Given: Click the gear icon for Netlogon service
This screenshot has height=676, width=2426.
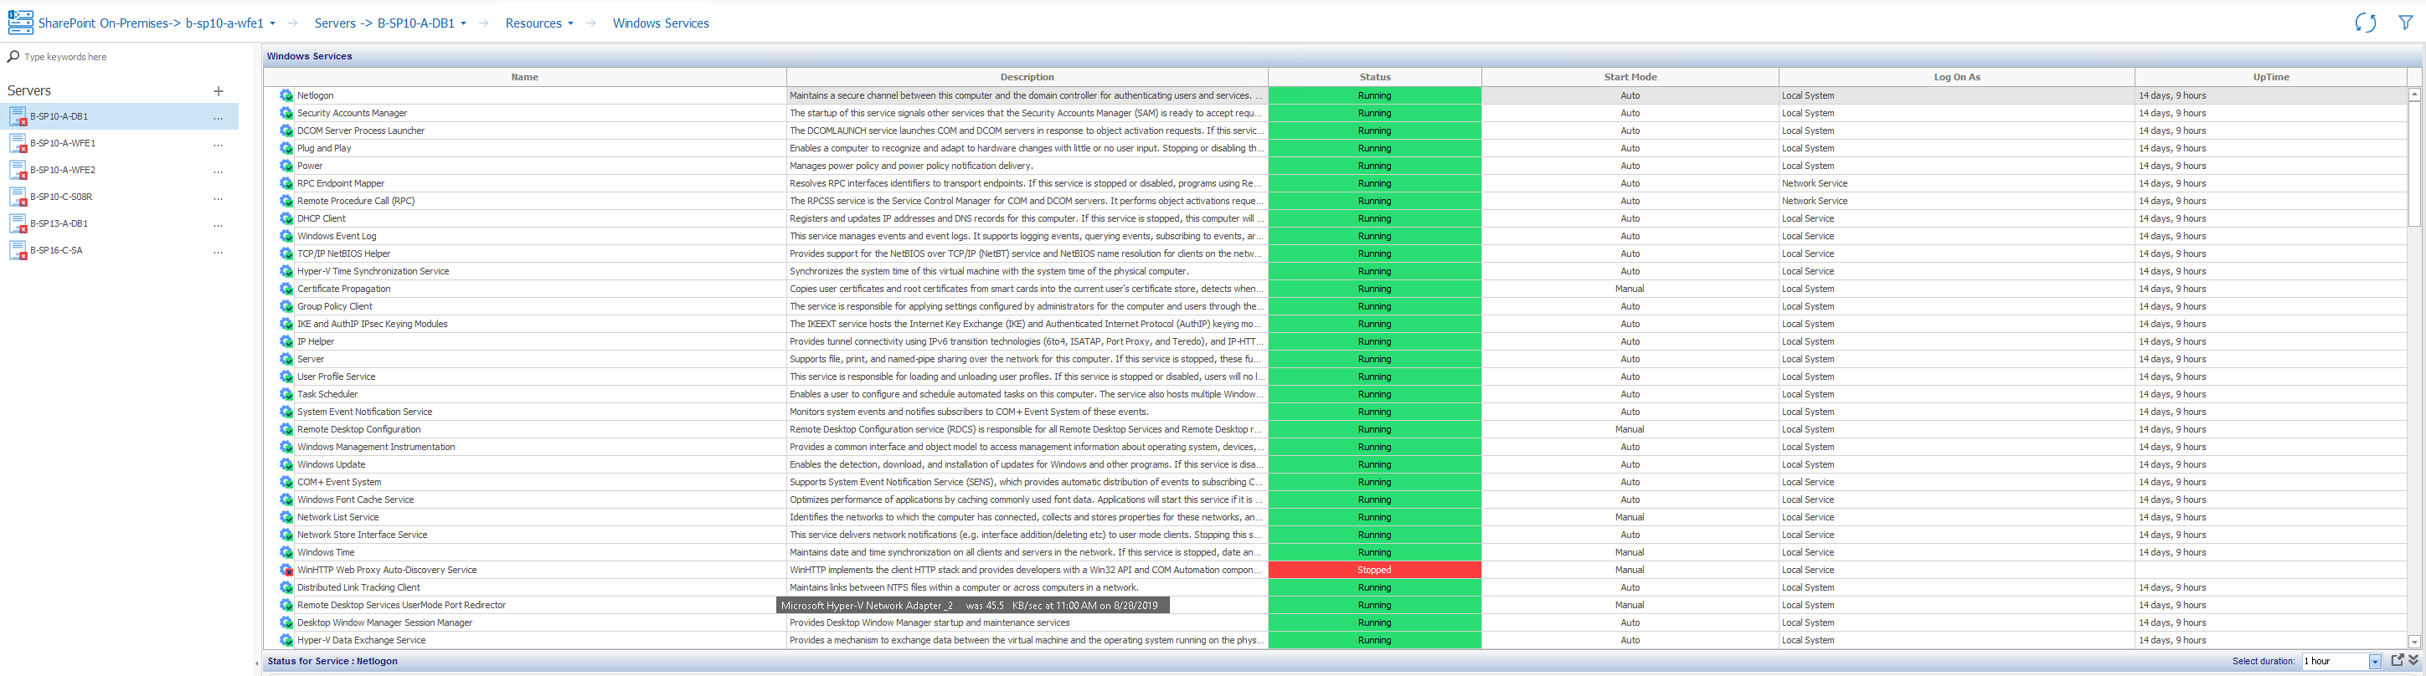Looking at the screenshot, I should pos(286,96).
